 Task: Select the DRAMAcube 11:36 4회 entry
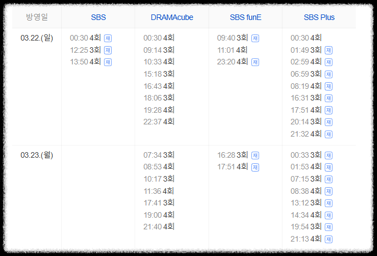pyautogui.click(x=159, y=191)
